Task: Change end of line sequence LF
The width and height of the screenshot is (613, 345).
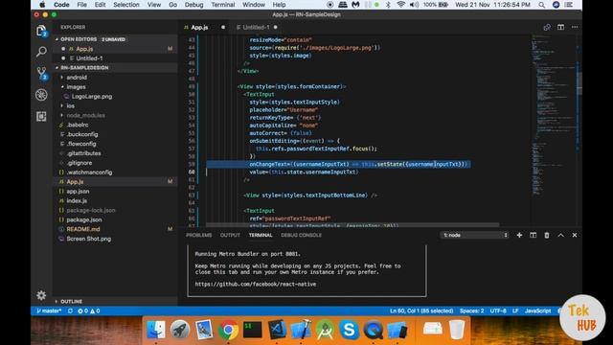Action: coord(515,310)
